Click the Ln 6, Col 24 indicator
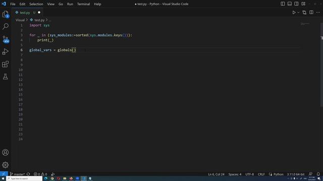The image size is (323, 181). click(x=216, y=174)
